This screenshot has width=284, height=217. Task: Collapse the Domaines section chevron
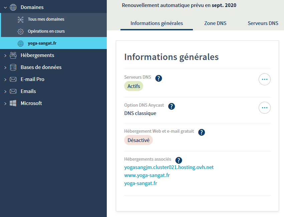tap(5, 7)
